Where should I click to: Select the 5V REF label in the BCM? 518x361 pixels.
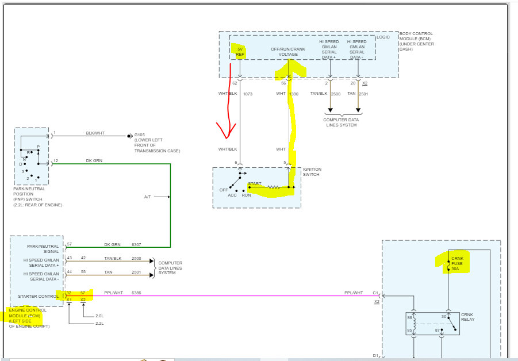click(240, 52)
